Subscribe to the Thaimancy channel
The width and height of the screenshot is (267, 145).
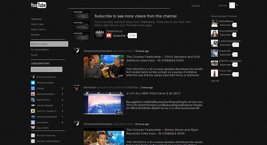(x=119, y=36)
